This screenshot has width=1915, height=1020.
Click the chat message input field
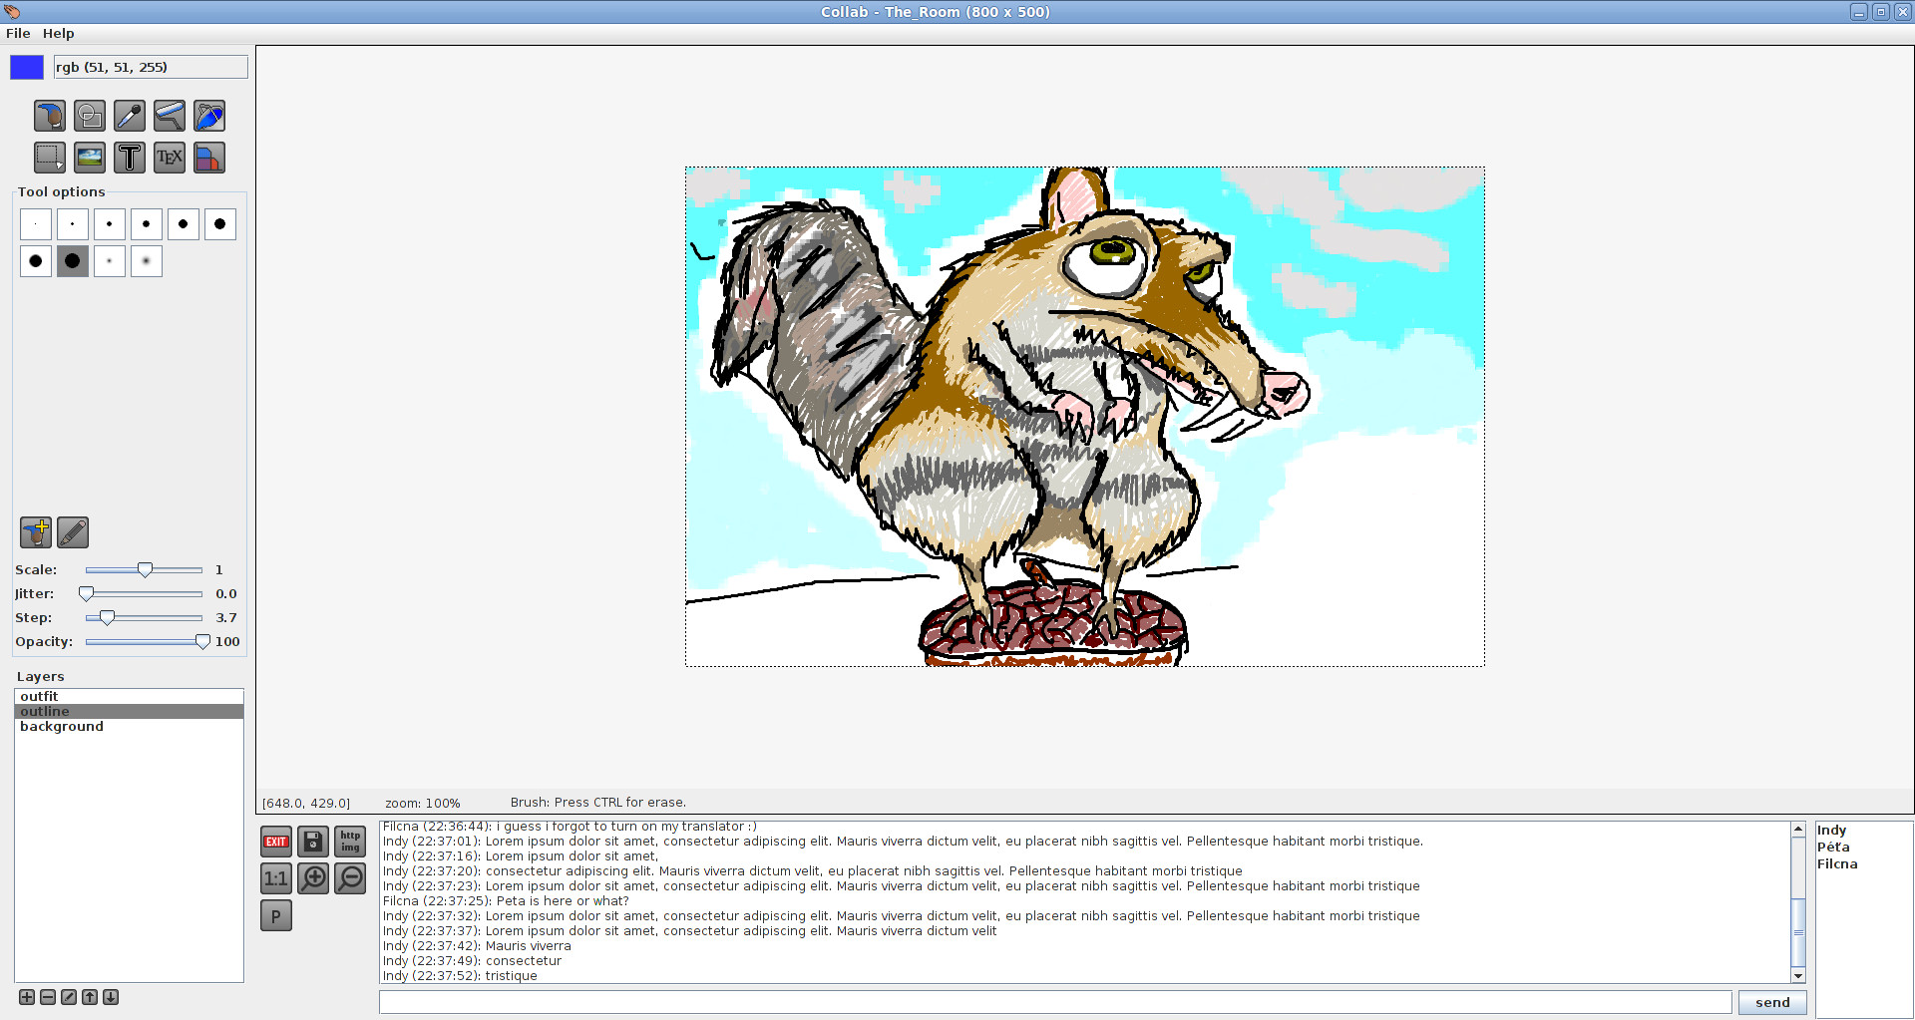pos(1055,1002)
